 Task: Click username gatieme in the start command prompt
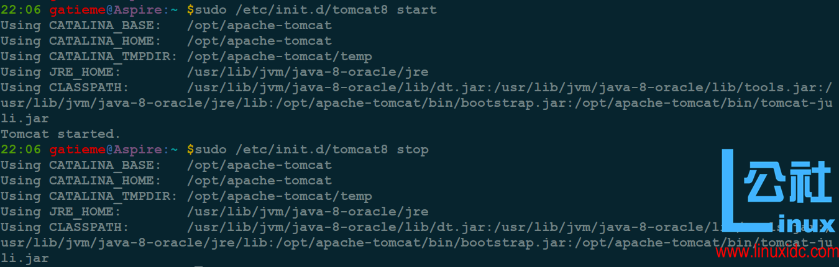point(77,10)
